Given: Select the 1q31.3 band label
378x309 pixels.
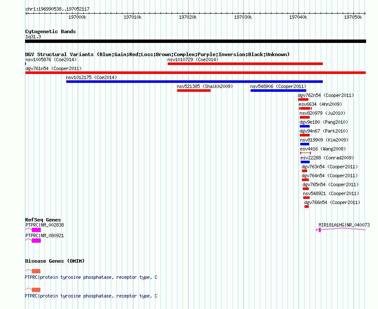Looking at the screenshot, I should tap(33, 37).
